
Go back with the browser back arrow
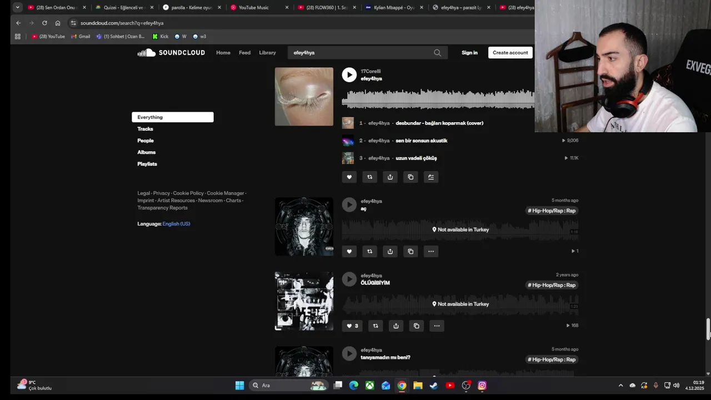coord(18,23)
